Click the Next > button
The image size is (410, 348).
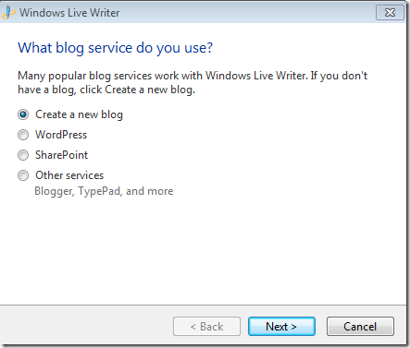(281, 326)
